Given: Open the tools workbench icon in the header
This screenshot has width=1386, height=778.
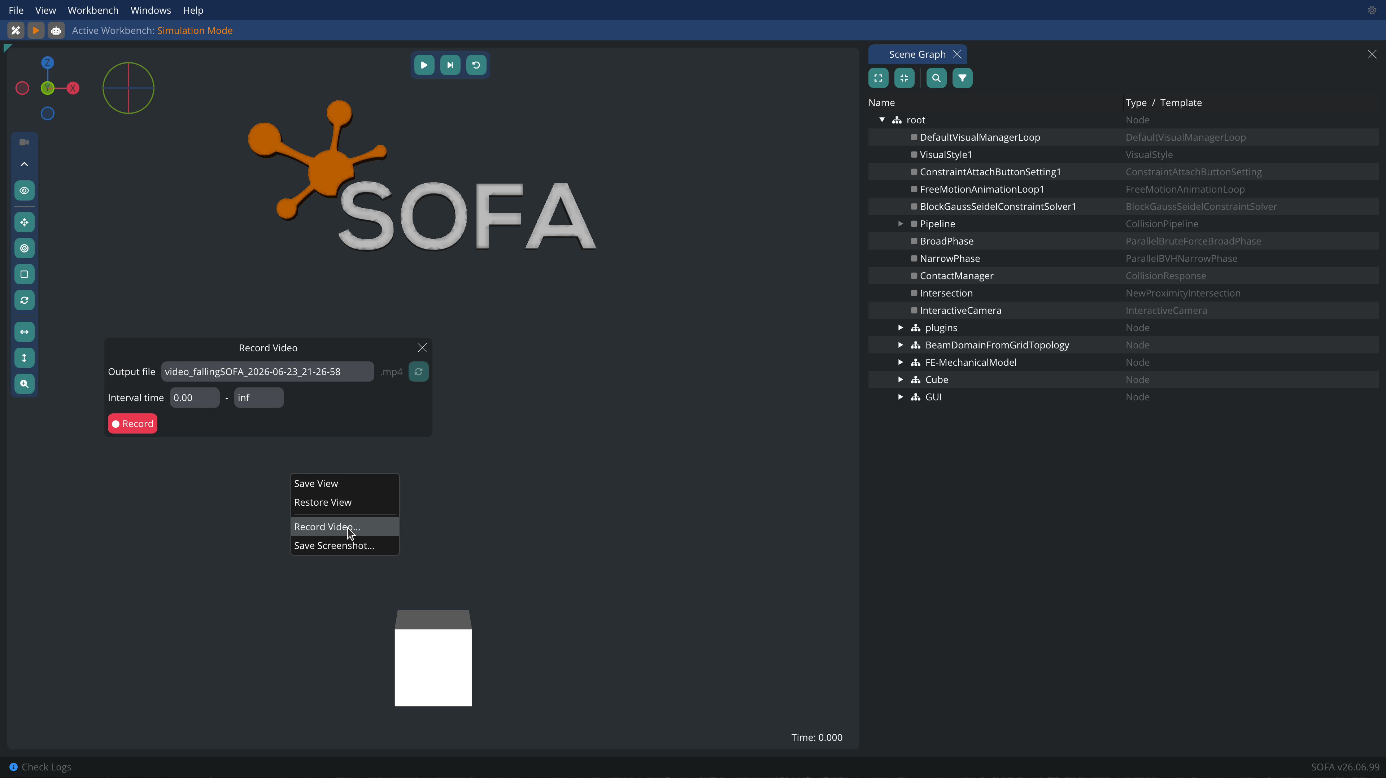Looking at the screenshot, I should pyautogui.click(x=16, y=31).
